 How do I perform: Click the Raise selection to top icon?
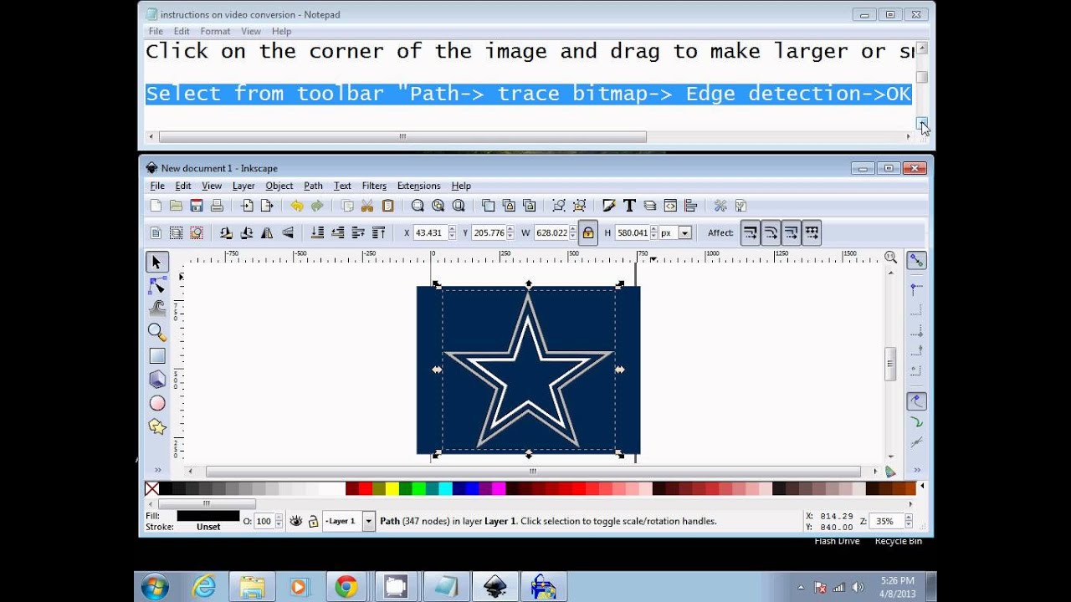(378, 233)
